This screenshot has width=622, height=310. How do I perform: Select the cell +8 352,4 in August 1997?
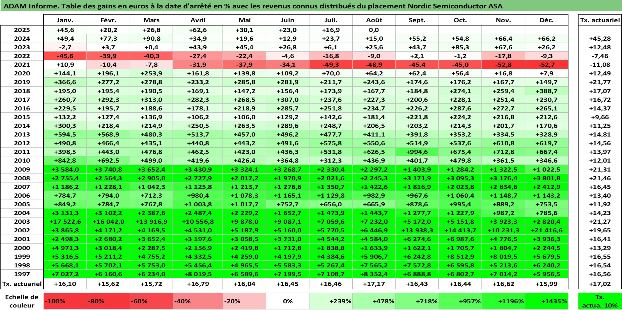374,274
